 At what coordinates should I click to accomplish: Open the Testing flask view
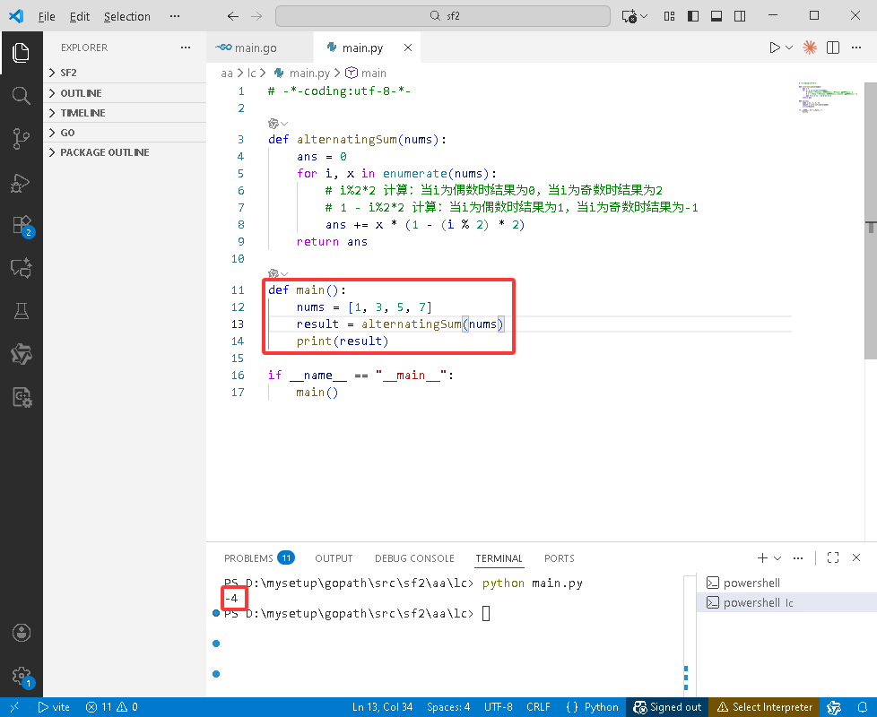click(x=22, y=311)
